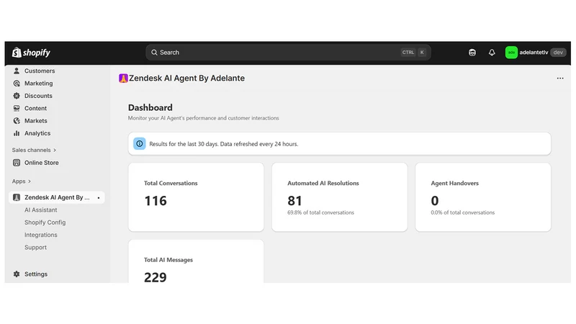
Task: Focus the Search input field
Action: (288, 53)
